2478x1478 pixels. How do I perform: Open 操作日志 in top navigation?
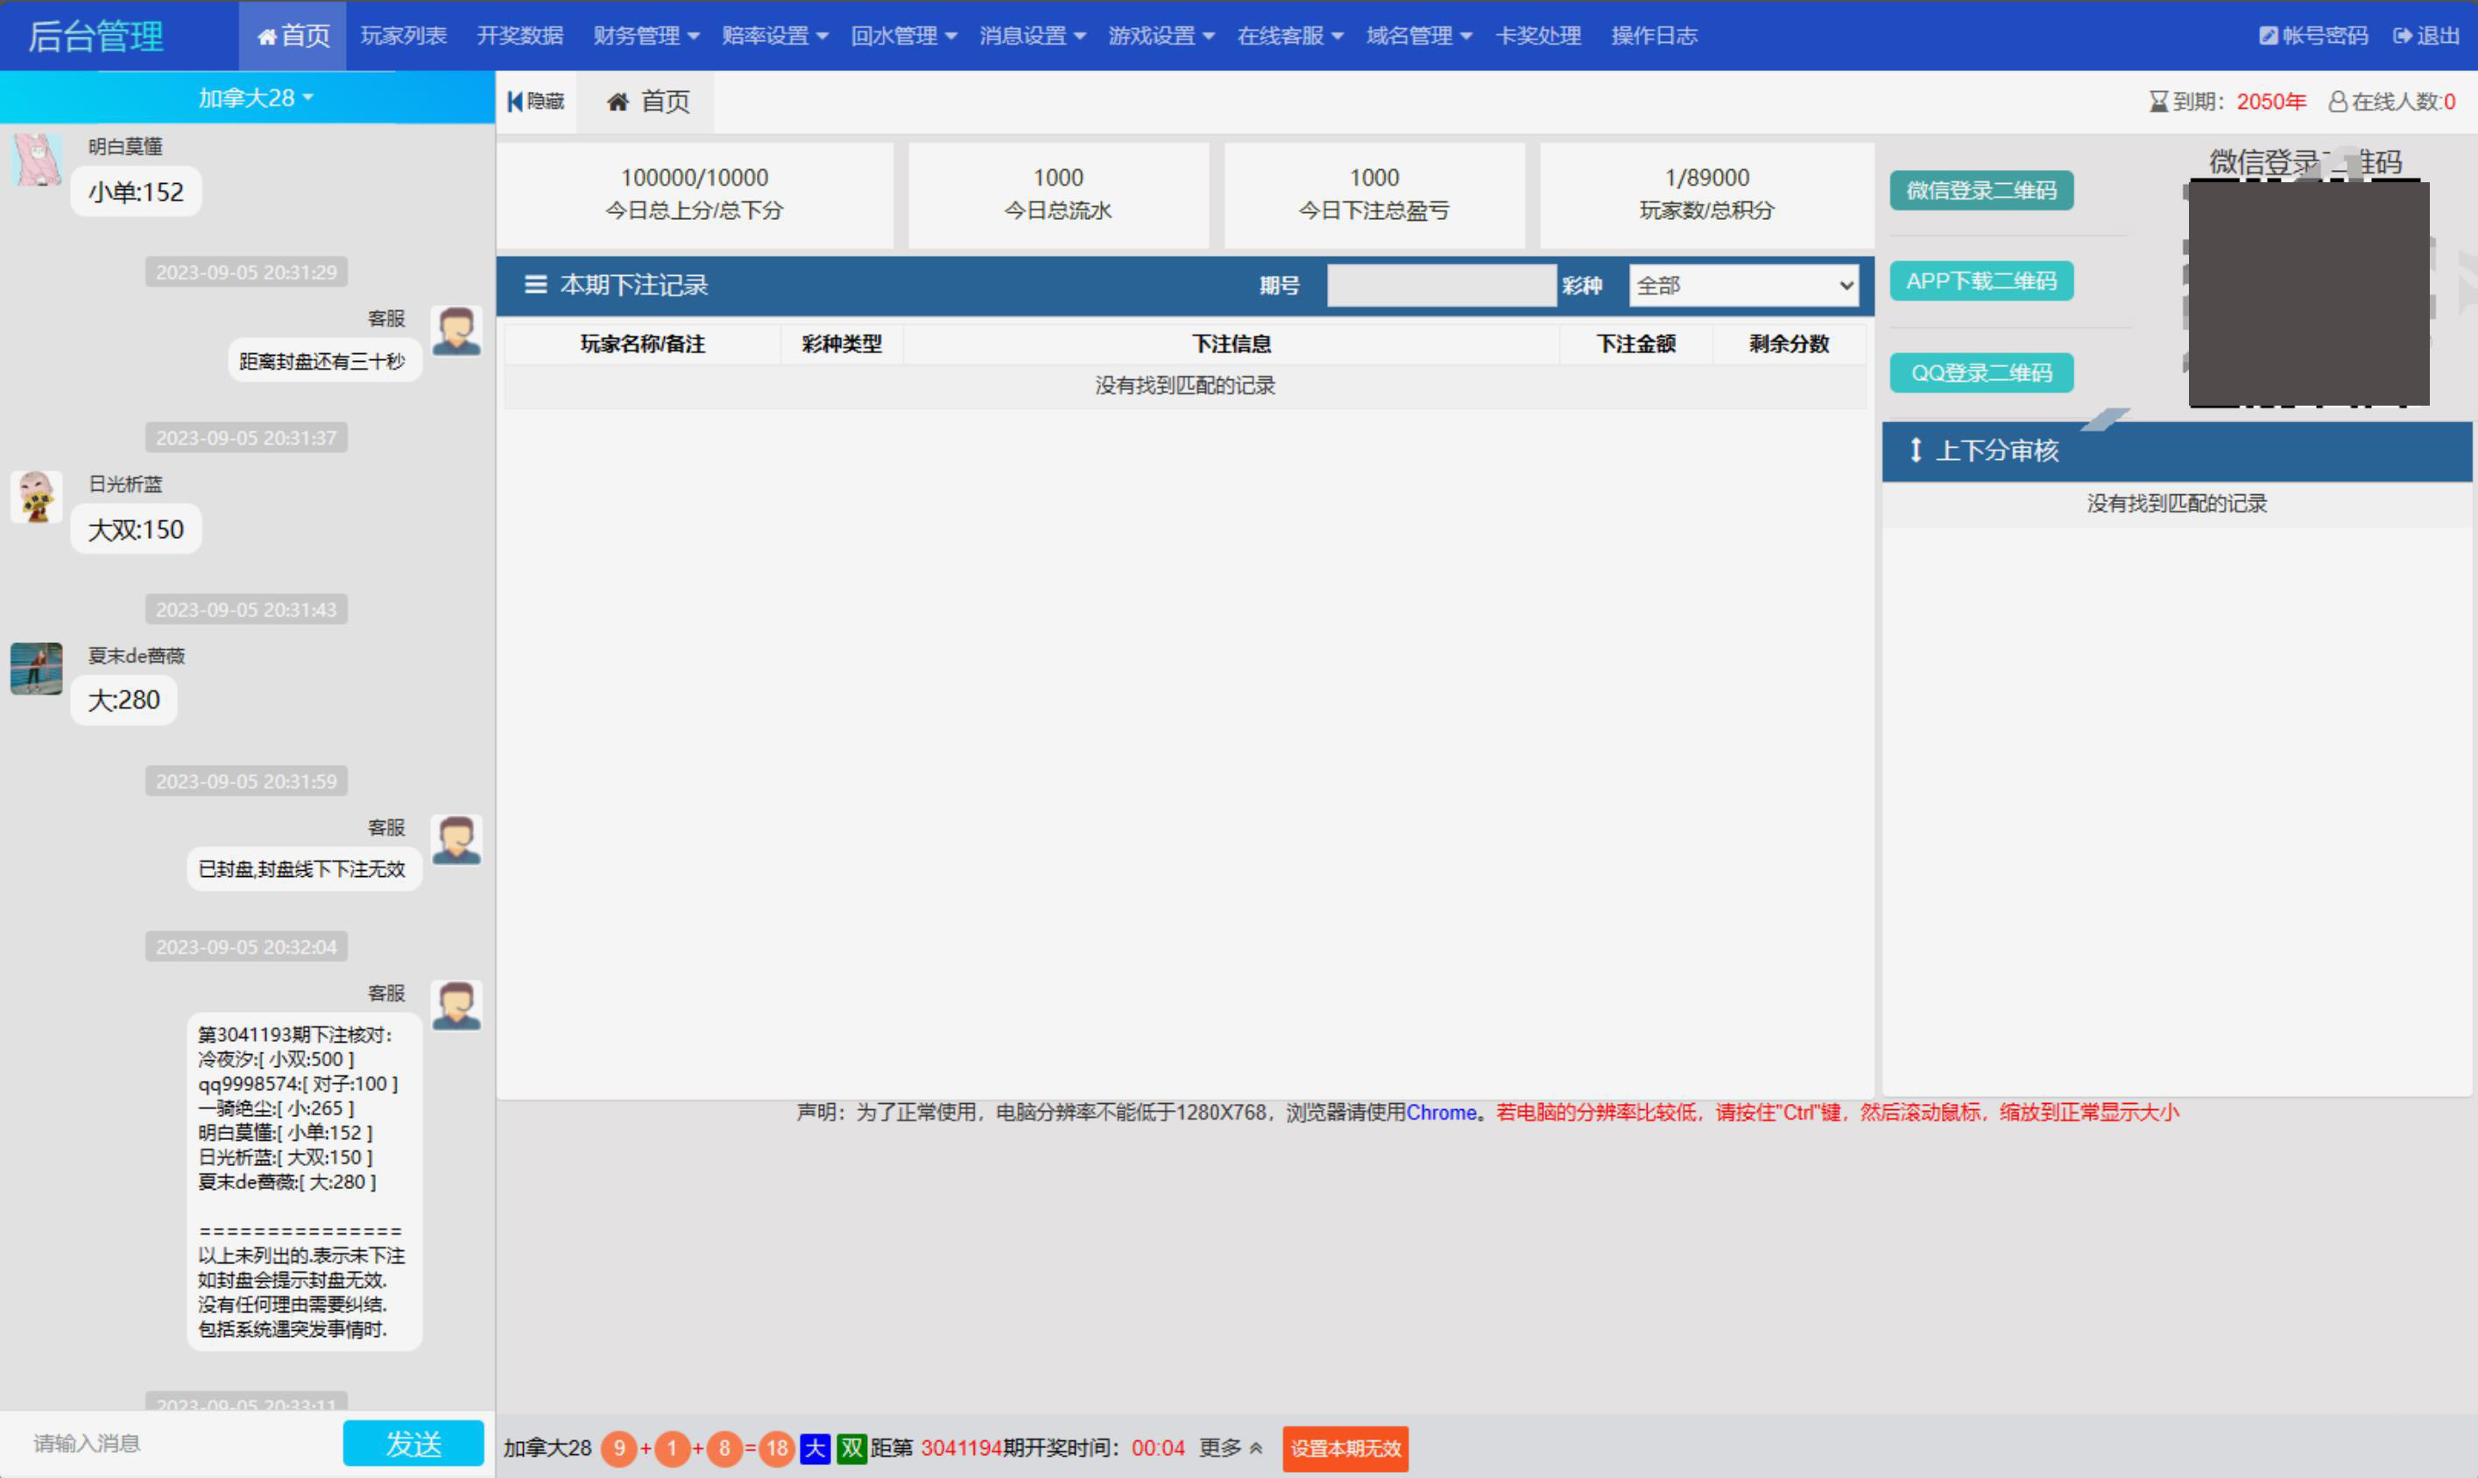coord(1654,36)
